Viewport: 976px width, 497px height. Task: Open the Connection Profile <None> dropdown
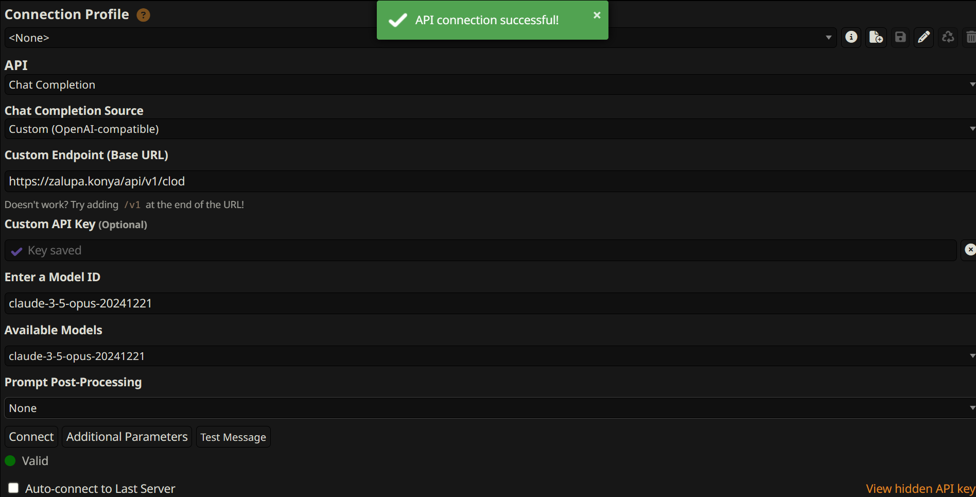click(x=420, y=38)
